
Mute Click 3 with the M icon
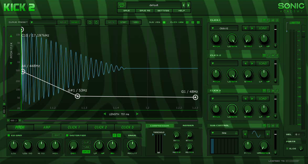tap(273, 91)
